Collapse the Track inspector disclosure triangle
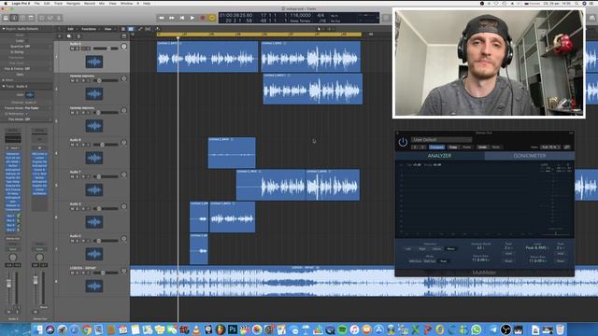Screen dimensions: 598x336 coord(4,87)
